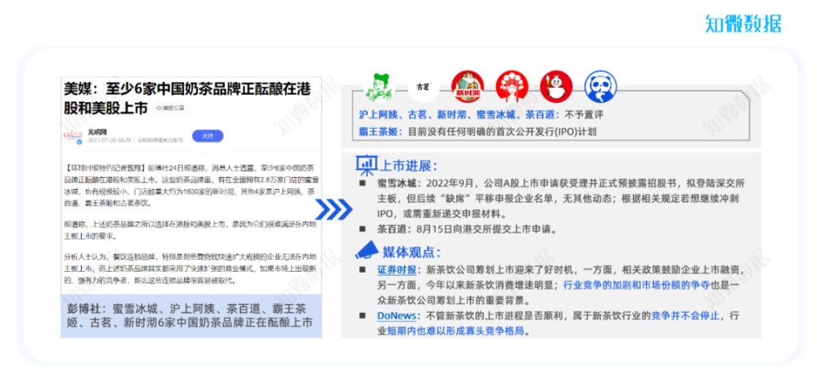Click the 蜜雪冰城 snowman logo
817x374 pixels.
(x=557, y=87)
